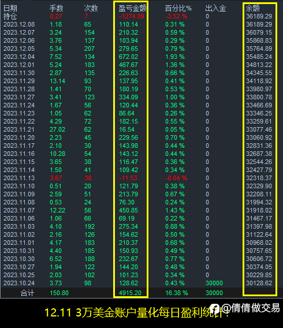Select the 2023.11.30 date row
Screen dimensions: 283x328
19,73
